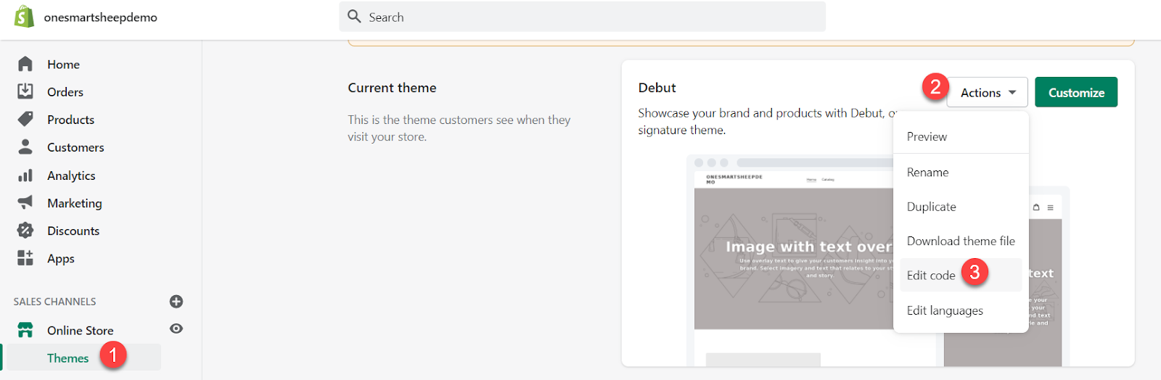The width and height of the screenshot is (1161, 380).
Task: Click the Marketing megaphone icon
Action: click(25, 202)
